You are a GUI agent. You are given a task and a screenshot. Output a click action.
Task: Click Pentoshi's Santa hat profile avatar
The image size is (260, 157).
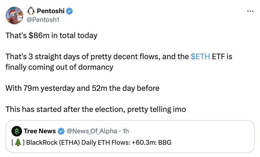pyautogui.click(x=14, y=15)
